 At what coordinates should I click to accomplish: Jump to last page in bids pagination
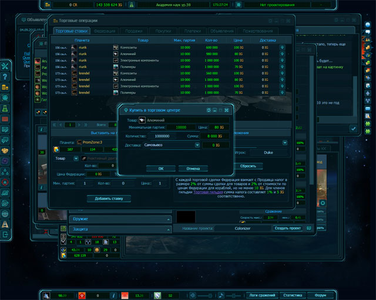point(86,125)
